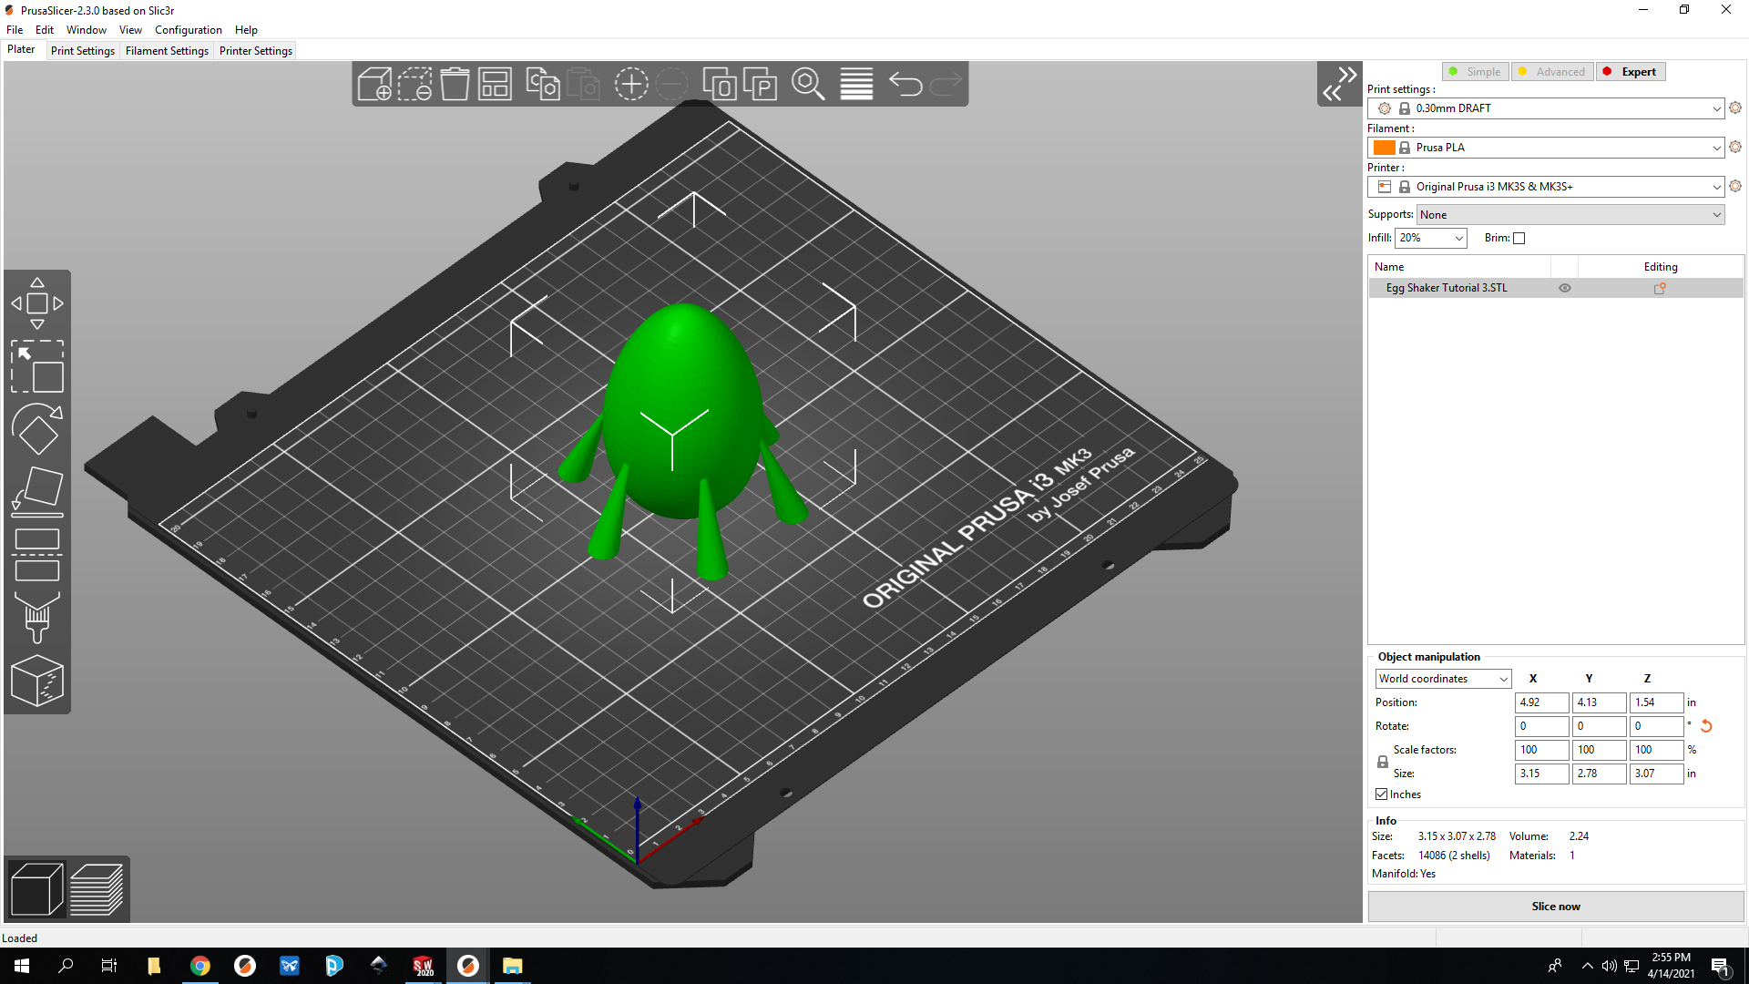Open the Filament Prusa PLA dropdown
Viewport: 1749px width, 984px height.
pos(1546,148)
